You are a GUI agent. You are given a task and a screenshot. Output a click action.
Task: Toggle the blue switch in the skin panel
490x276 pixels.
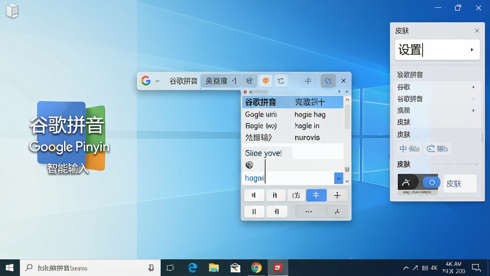(x=431, y=183)
